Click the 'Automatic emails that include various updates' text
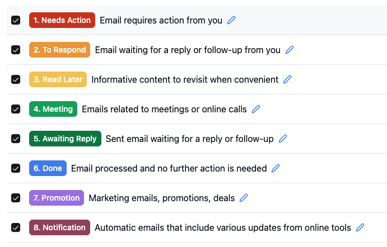 tap(223, 227)
